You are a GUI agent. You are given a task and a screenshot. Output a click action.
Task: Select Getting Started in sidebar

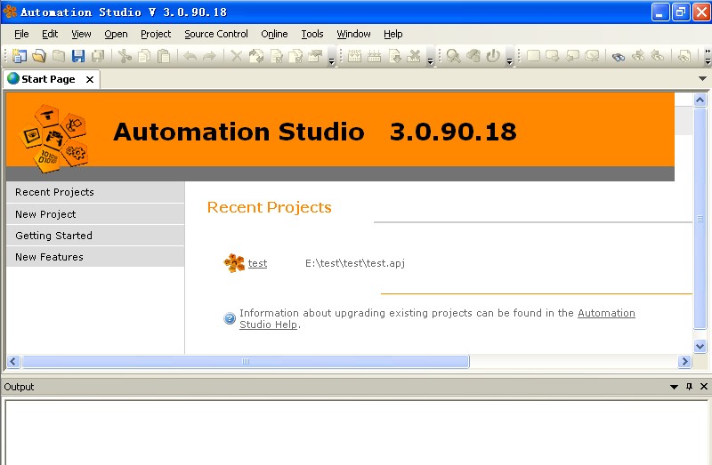click(95, 236)
